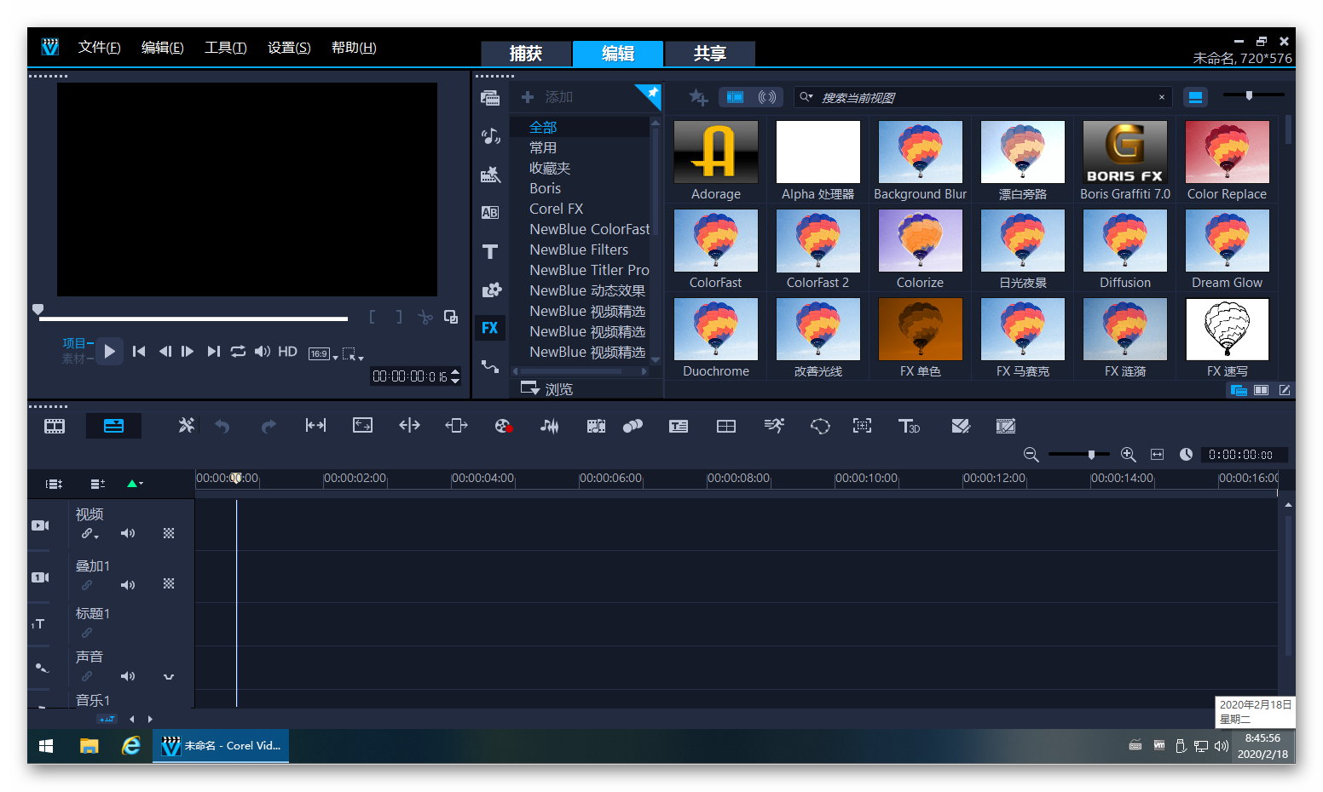Open the 文件(F) menu
This screenshot has width=1323, height=792.
(99, 48)
